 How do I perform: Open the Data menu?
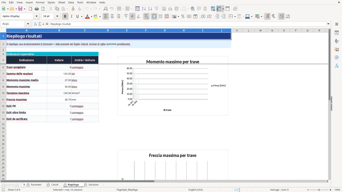tap(71, 2)
